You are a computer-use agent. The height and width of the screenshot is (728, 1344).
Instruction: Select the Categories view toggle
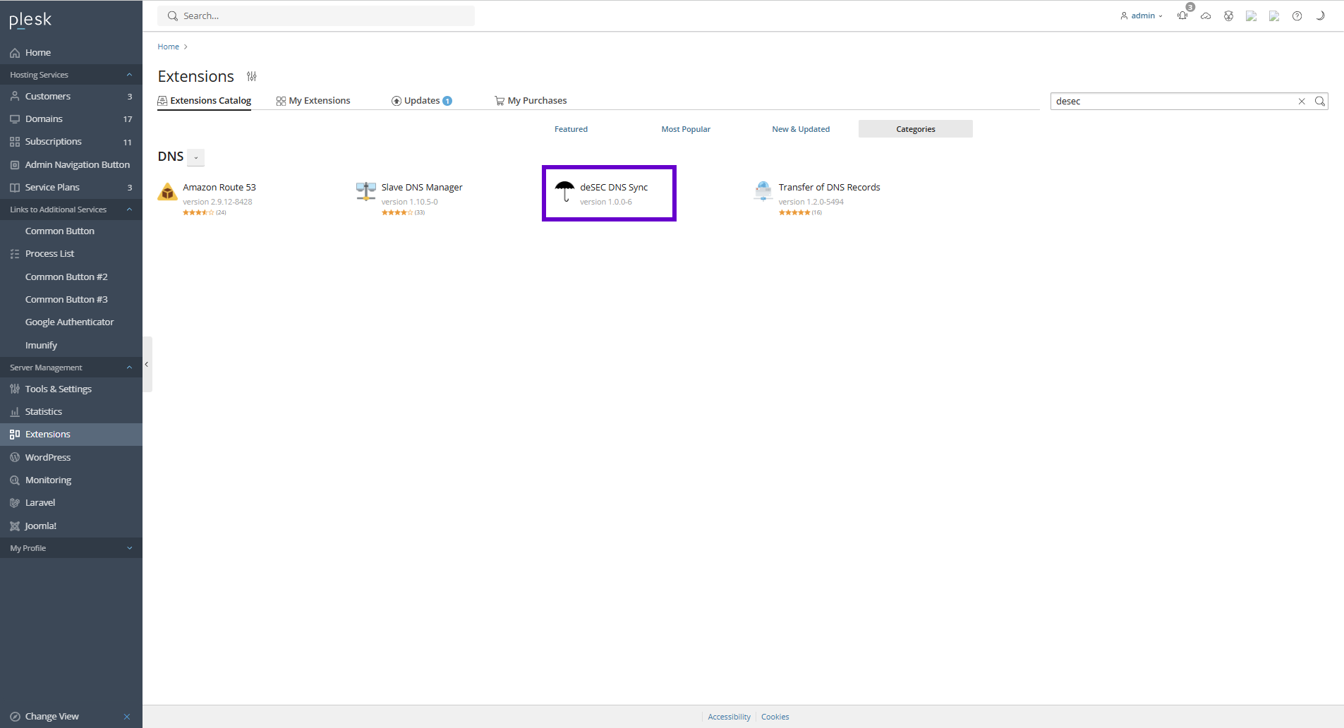[x=915, y=128]
